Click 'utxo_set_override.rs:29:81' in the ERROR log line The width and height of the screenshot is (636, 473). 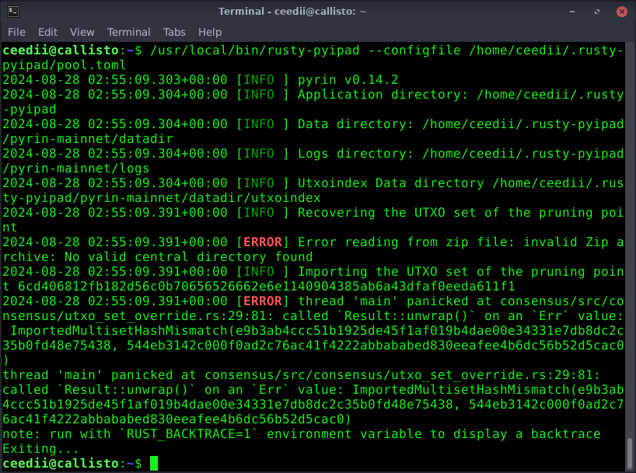click(166, 316)
